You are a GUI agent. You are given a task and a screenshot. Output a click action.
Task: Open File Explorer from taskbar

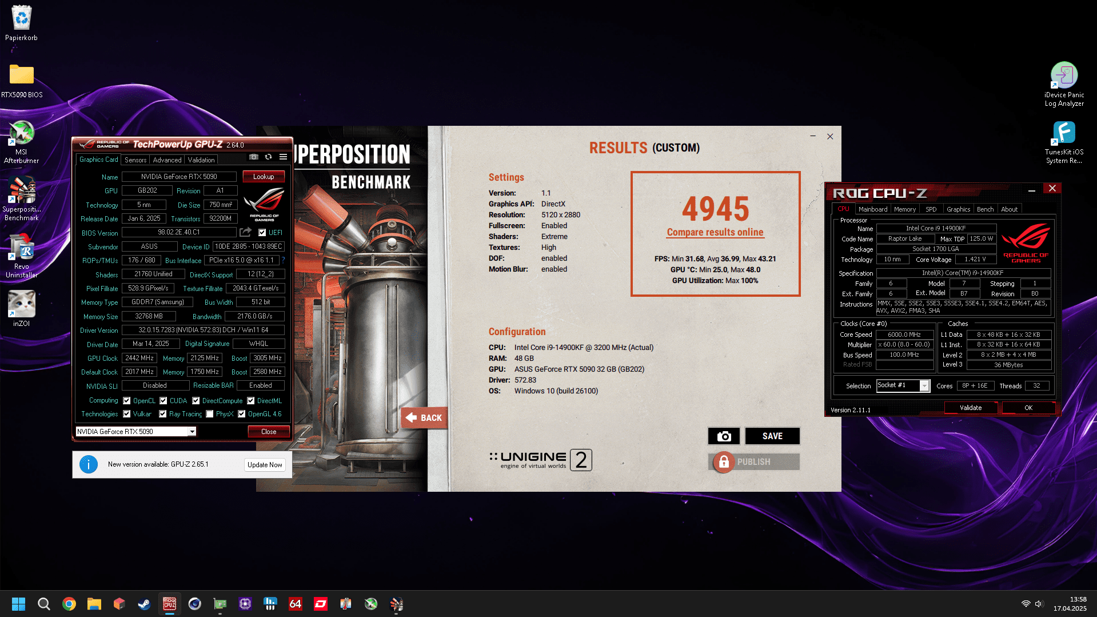94,604
